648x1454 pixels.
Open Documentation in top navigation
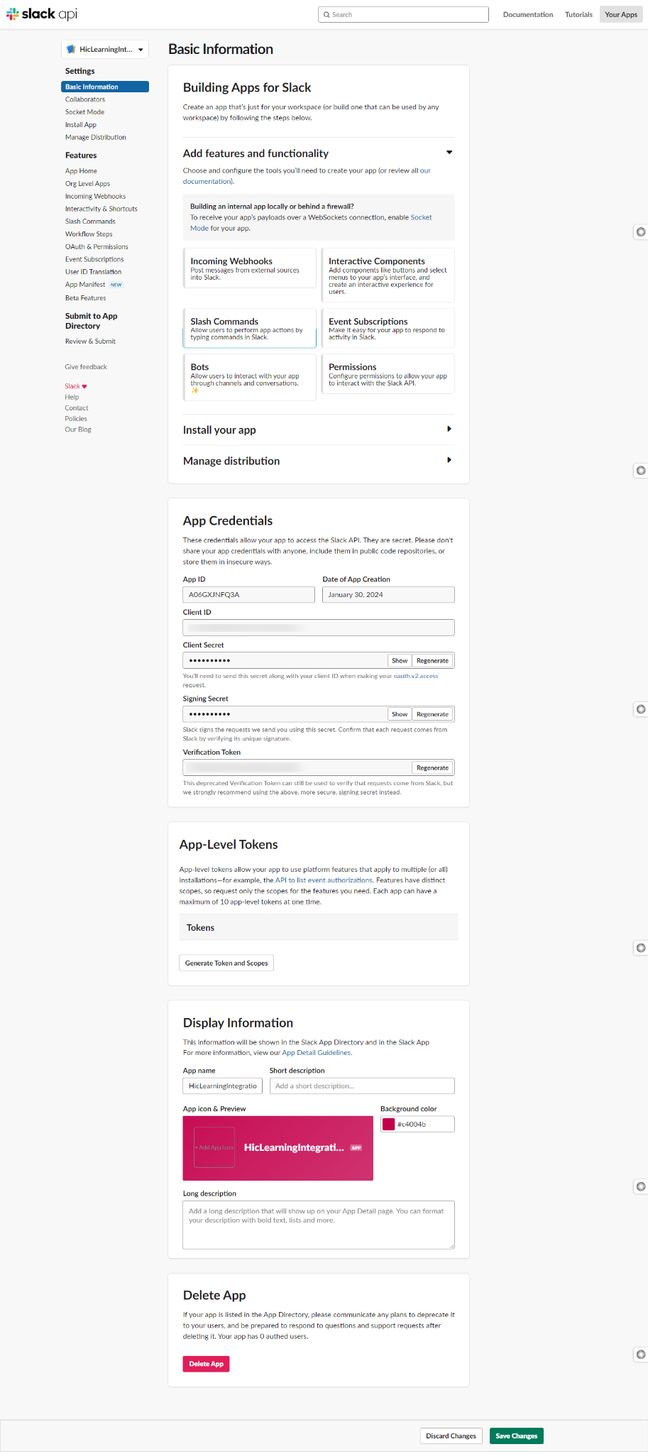[528, 14]
